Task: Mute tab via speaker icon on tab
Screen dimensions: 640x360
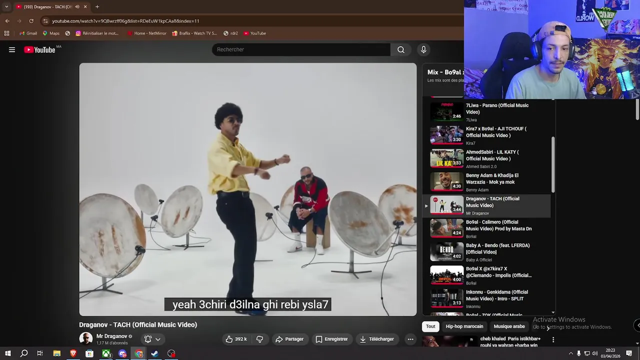Action: pos(77,6)
